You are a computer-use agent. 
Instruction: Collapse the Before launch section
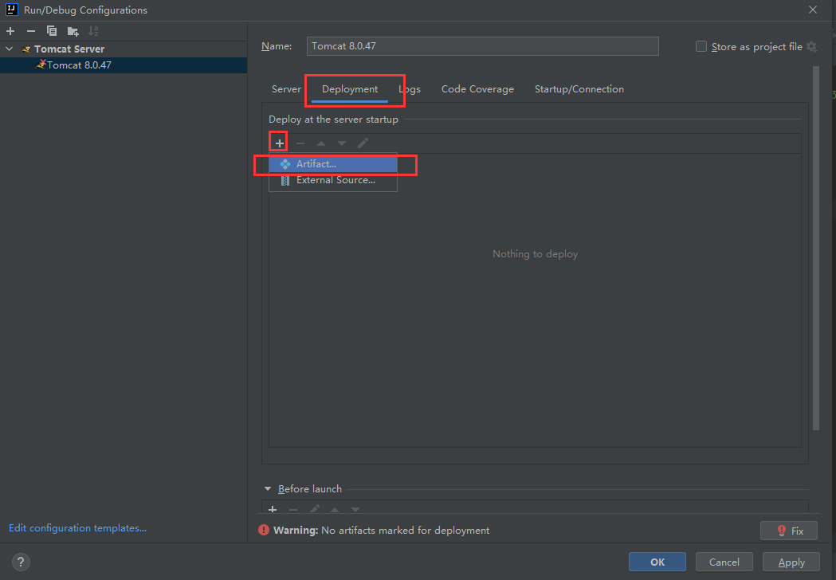[x=268, y=489]
